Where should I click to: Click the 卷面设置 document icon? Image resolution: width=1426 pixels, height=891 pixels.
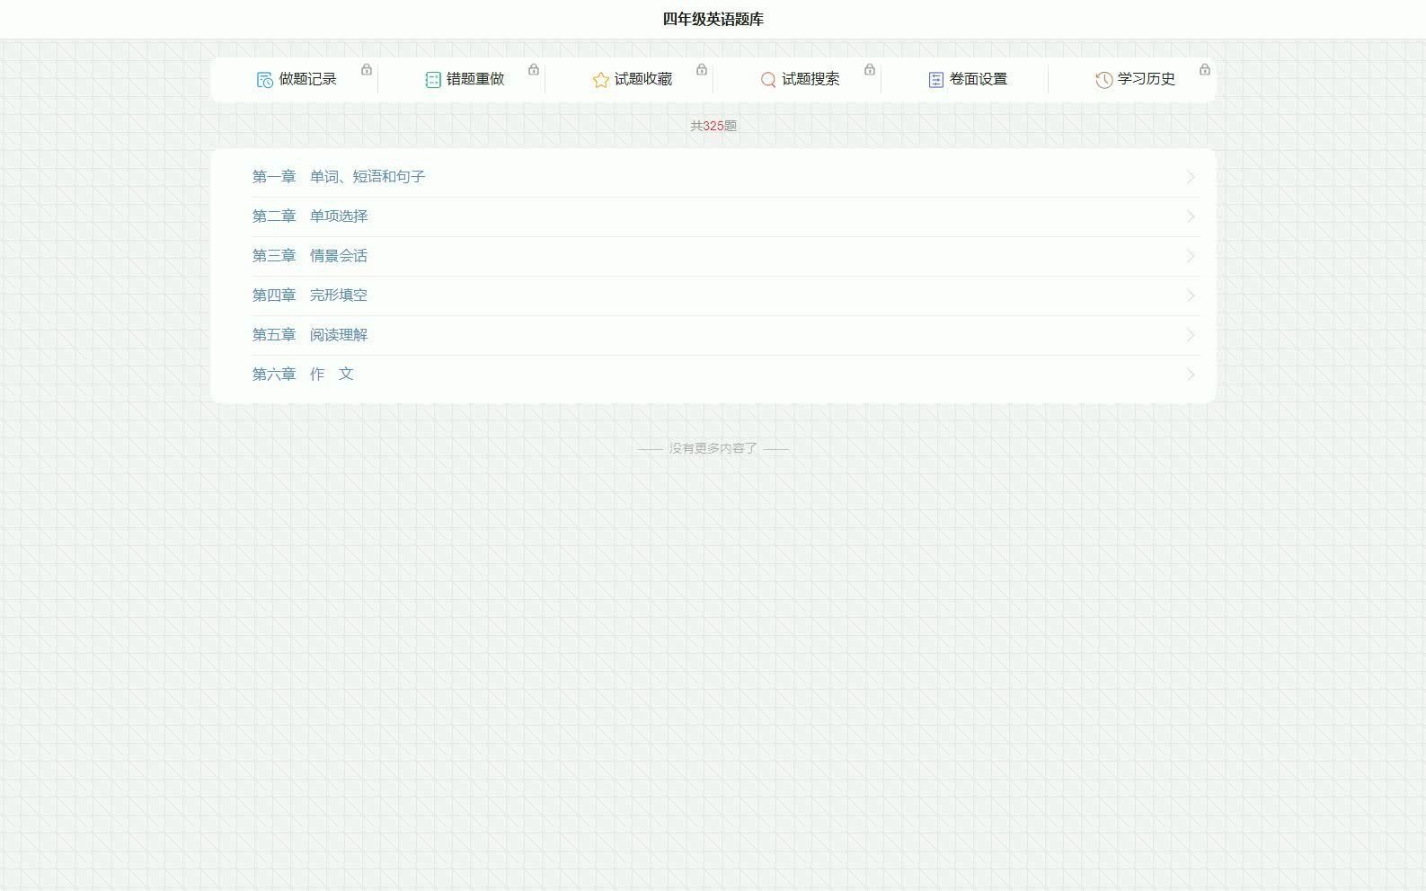(935, 80)
